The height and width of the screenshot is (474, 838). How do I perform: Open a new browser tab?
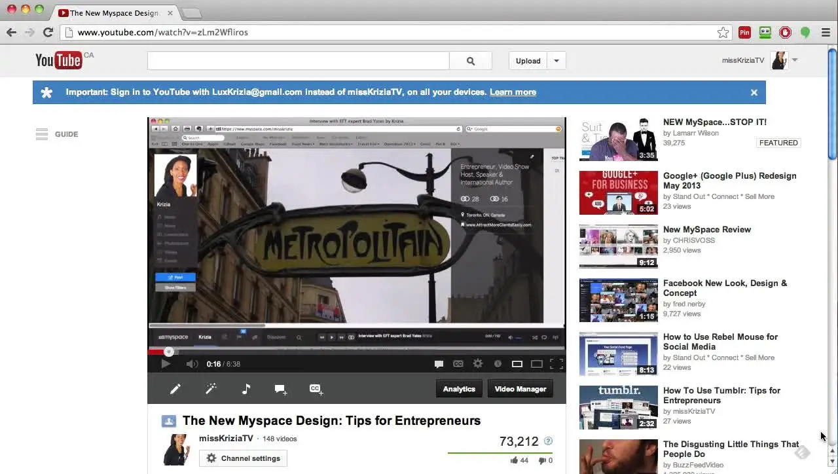tap(191, 14)
